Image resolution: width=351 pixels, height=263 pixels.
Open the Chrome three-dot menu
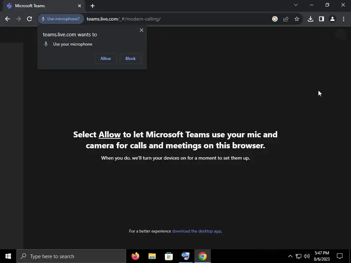point(343,19)
